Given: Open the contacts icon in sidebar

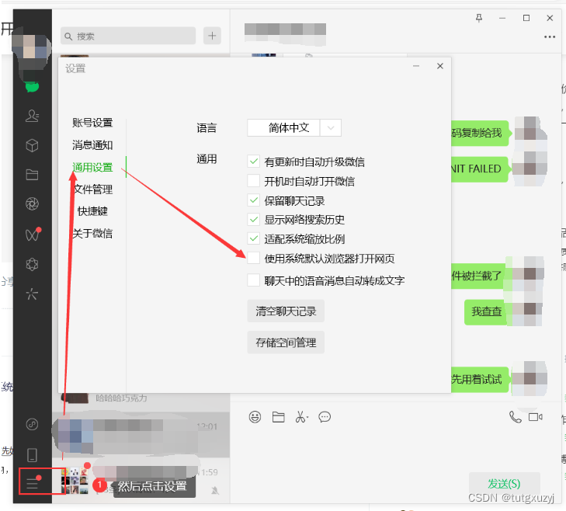Looking at the screenshot, I should click(32, 116).
